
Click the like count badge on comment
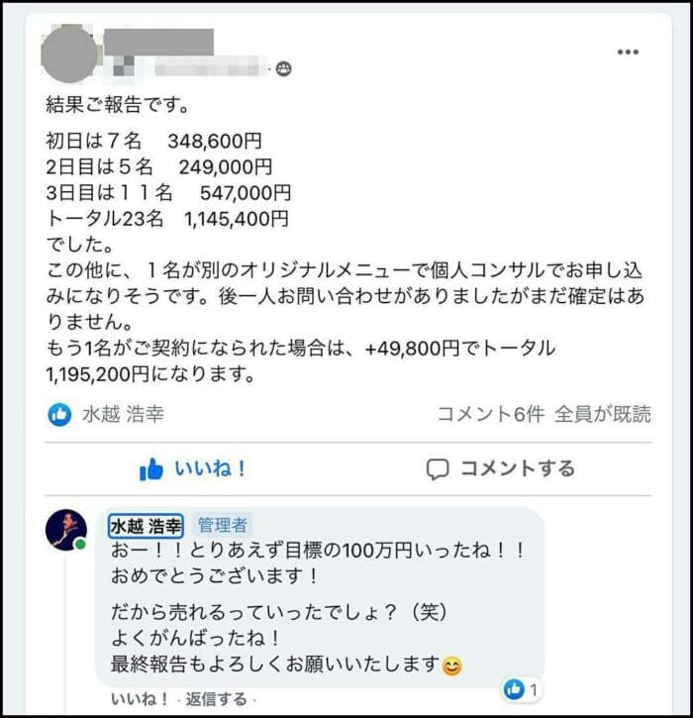(x=523, y=688)
